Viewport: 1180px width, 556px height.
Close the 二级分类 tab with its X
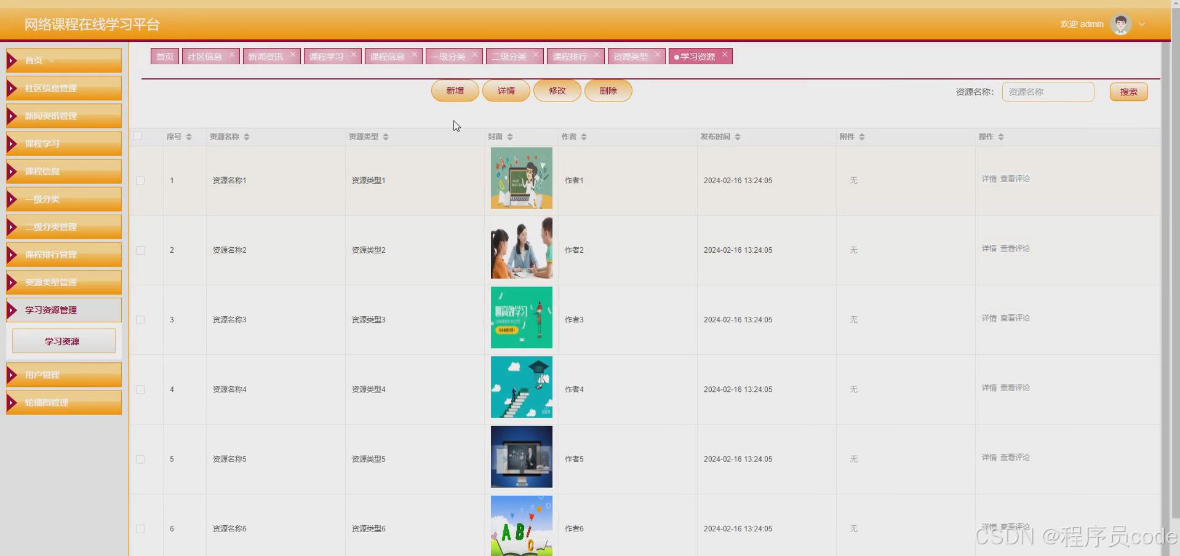(536, 55)
